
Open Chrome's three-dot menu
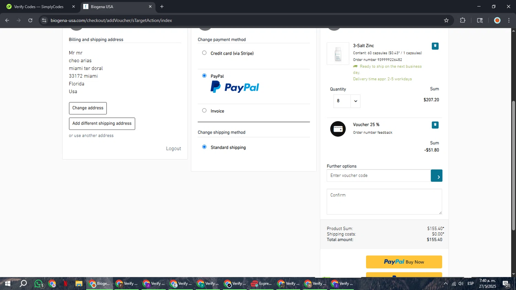point(509,20)
